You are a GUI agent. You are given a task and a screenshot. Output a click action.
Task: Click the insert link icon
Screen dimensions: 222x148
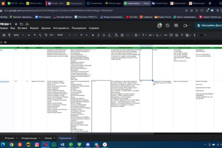165,35
